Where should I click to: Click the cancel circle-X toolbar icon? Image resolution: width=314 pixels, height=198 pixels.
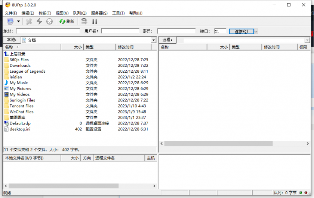(x=49, y=21)
